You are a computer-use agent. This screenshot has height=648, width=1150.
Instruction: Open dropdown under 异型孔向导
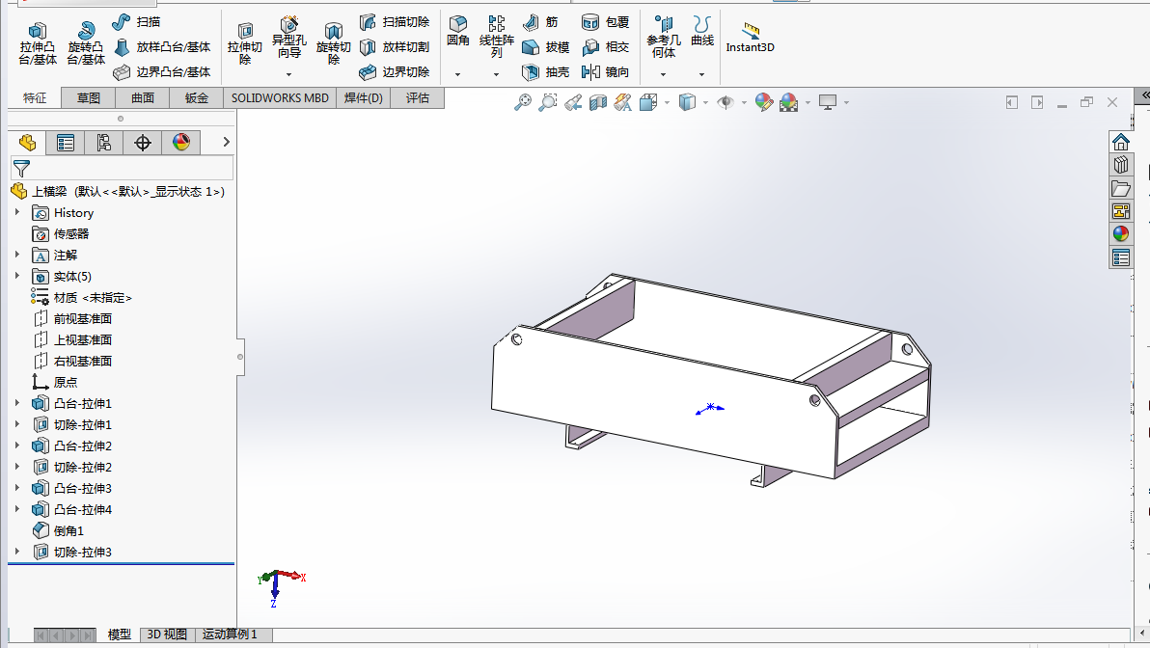click(x=289, y=74)
